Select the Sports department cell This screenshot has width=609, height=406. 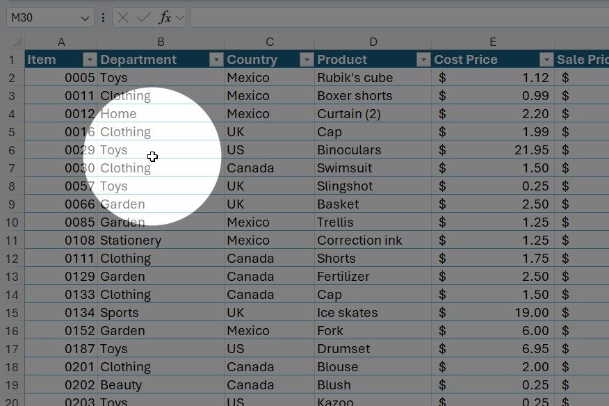(161, 312)
